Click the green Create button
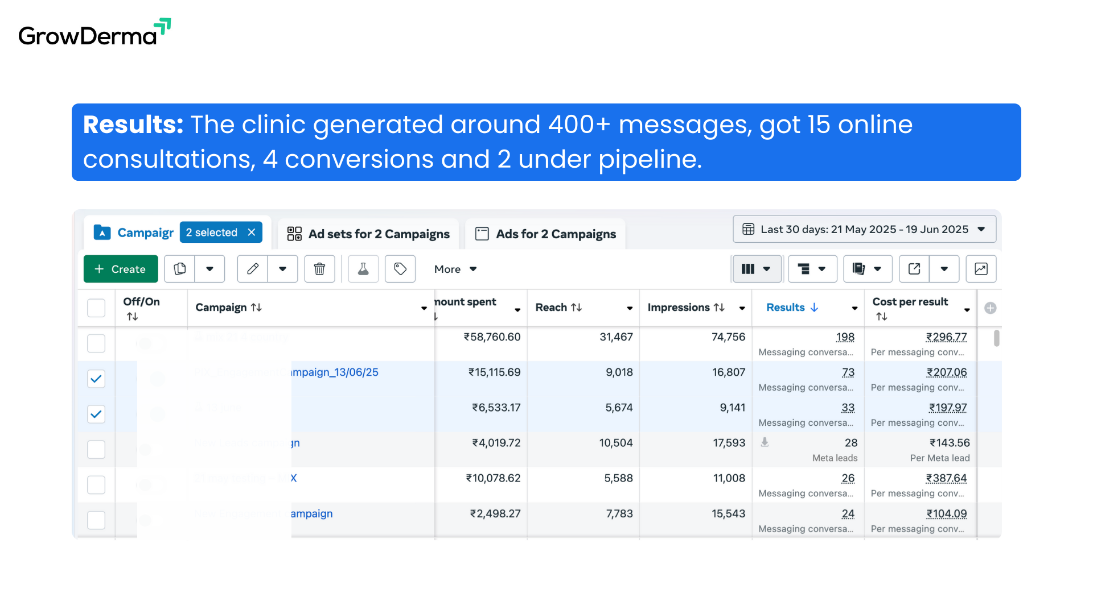This screenshot has width=1093, height=614. 120,269
